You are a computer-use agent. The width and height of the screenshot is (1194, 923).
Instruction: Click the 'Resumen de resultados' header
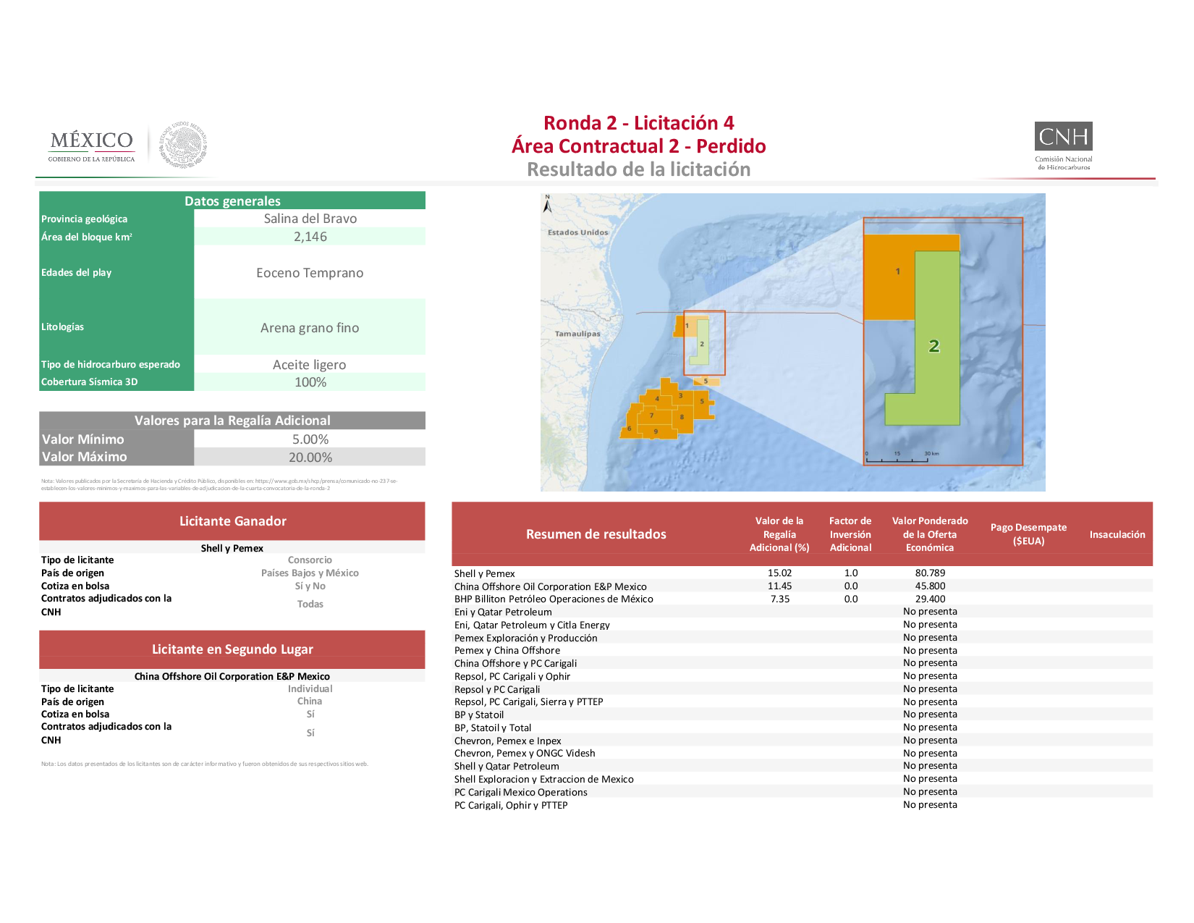[596, 534]
